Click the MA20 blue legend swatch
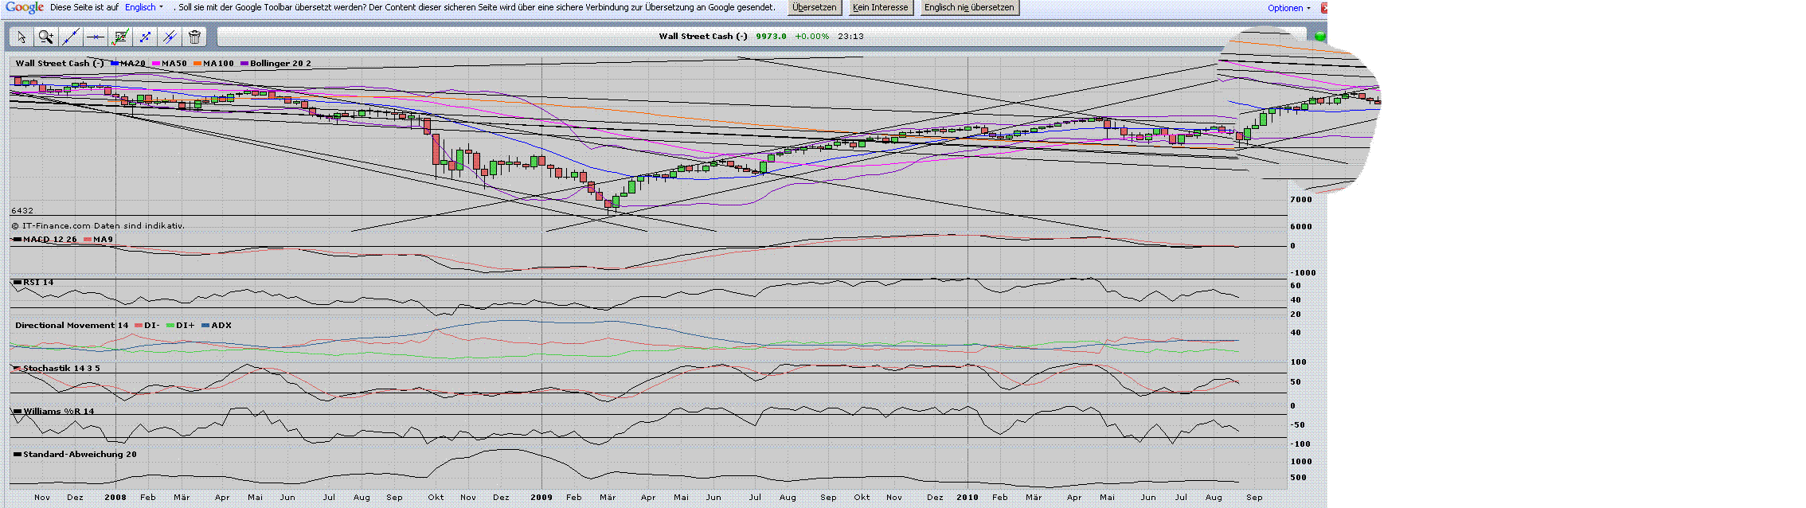The width and height of the screenshot is (1806, 508). click(115, 64)
